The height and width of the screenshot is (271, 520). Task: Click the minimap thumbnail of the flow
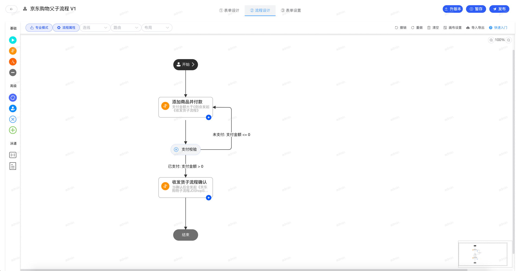point(483,254)
